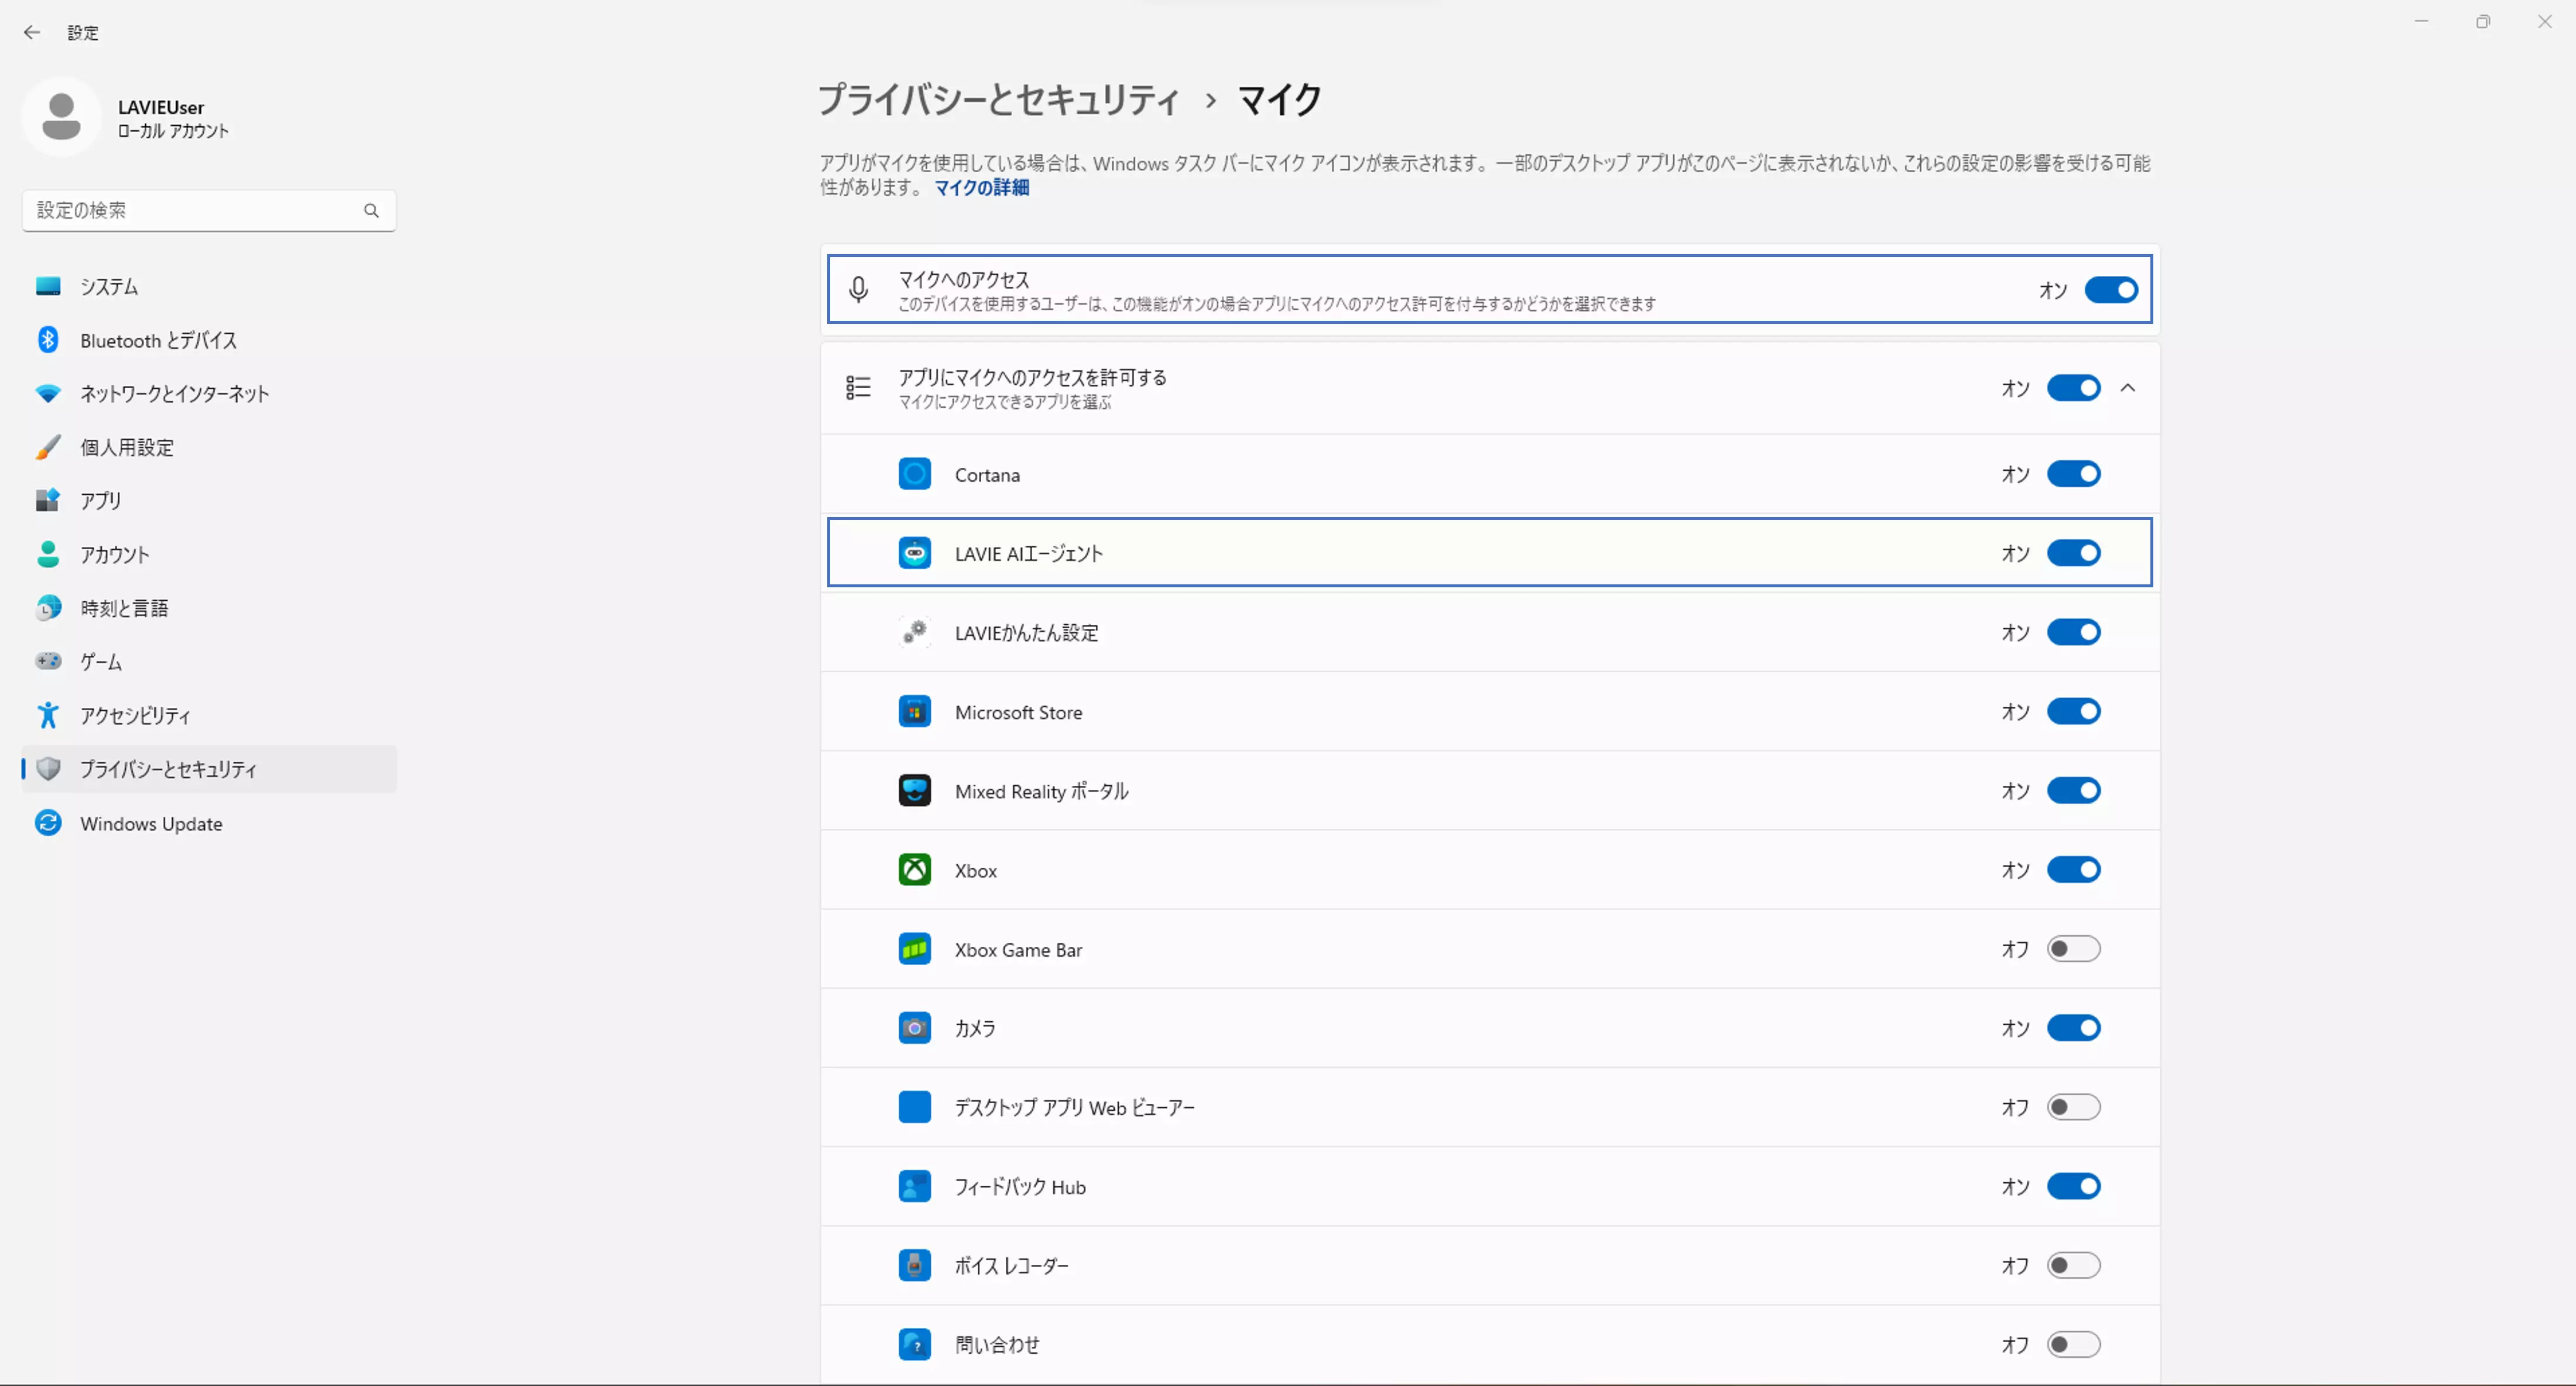
Task: Click the フィードバック Hub icon
Action: coord(914,1187)
